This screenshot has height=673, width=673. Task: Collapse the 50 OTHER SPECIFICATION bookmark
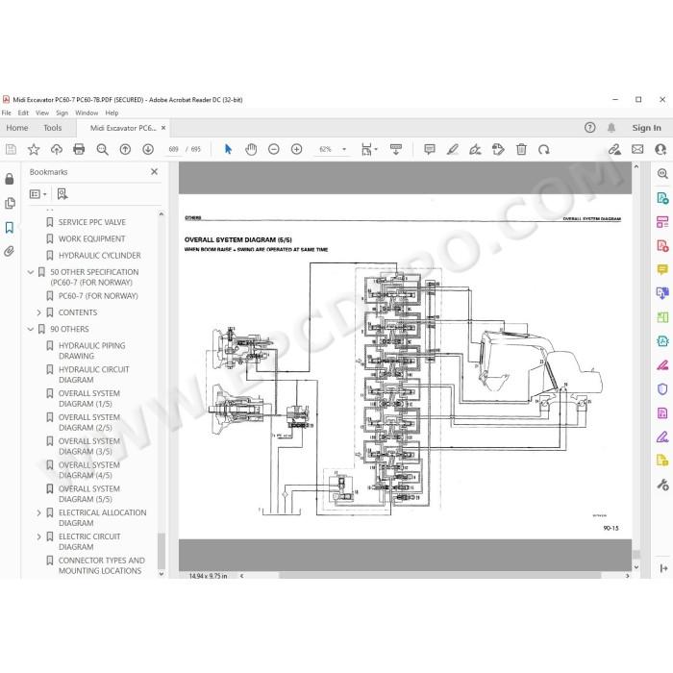click(x=31, y=272)
